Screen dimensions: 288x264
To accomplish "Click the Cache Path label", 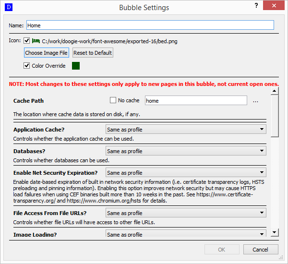I will [28, 101].
